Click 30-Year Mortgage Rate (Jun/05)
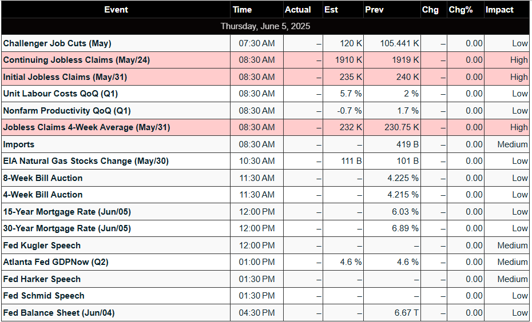532x322 pixels. pos(67,228)
